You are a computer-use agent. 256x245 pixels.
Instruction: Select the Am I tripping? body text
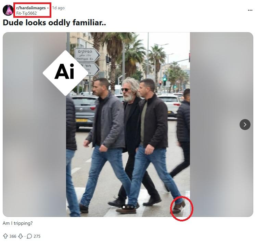click(18, 223)
